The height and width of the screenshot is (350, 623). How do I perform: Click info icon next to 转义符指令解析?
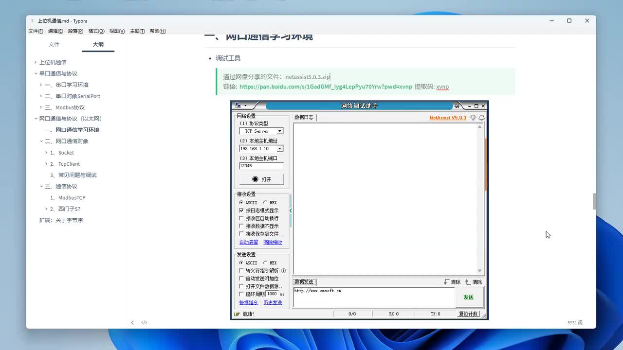[x=283, y=271]
